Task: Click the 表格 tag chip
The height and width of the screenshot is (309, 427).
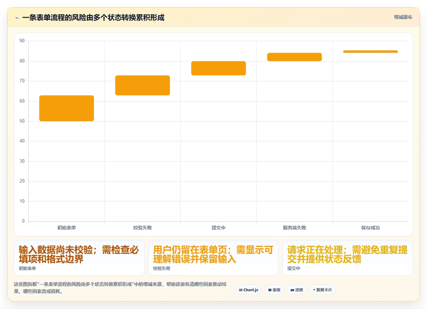Action: (274, 290)
